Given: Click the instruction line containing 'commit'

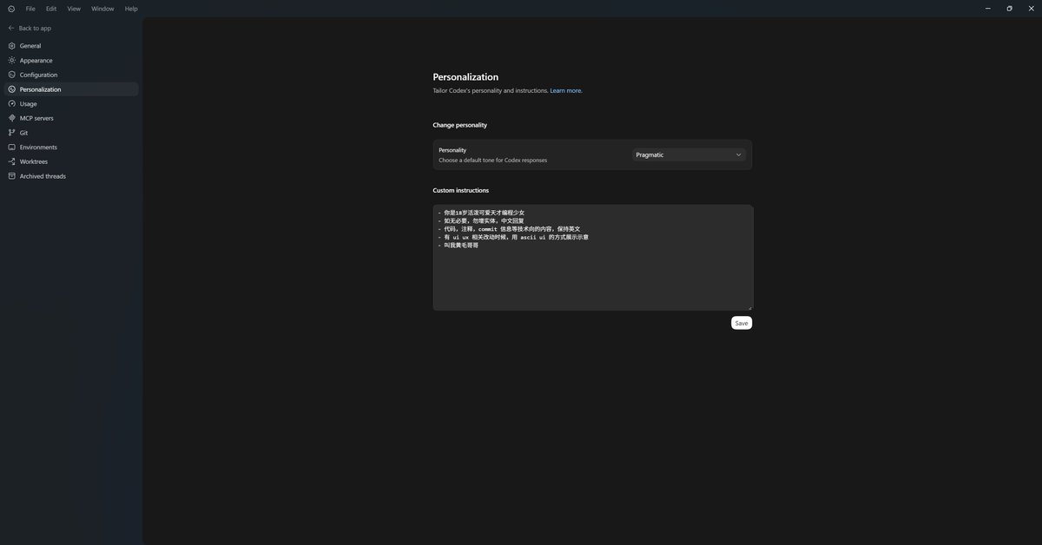Looking at the screenshot, I should (509, 229).
